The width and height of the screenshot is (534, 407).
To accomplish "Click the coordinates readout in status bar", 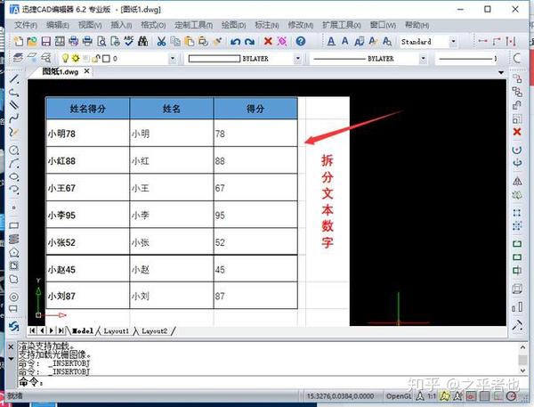I will coord(340,396).
